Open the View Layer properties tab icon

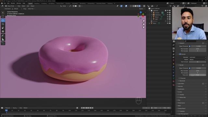pyautogui.click(x=174, y=54)
